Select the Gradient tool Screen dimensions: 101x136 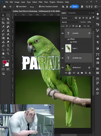[x=3, y=38]
